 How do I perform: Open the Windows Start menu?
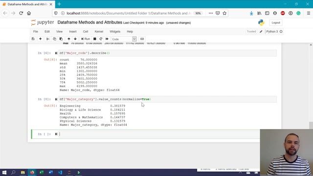pyautogui.click(x=4, y=173)
